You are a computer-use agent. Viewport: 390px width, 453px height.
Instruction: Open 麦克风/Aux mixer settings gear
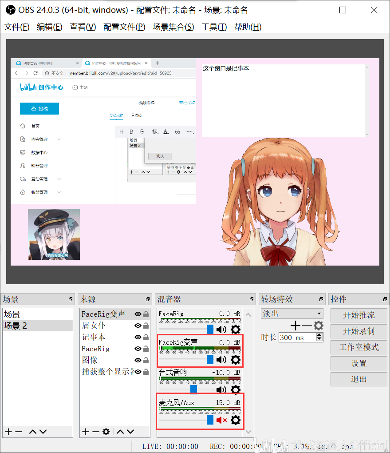pos(236,420)
